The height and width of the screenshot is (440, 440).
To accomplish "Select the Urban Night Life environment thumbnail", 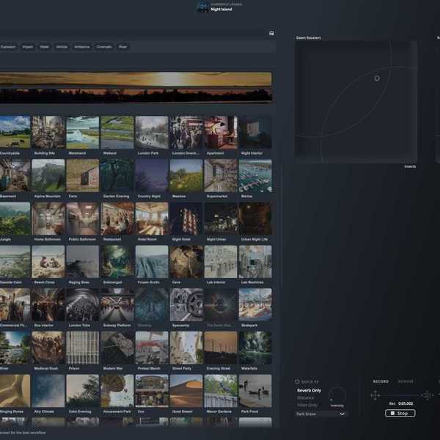I will pyautogui.click(x=255, y=219).
